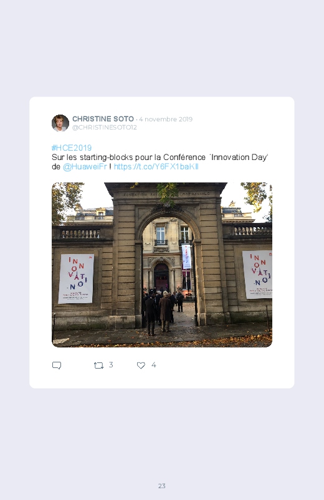Click the 4 novembre 2019 date
This screenshot has height=500, width=324.
(166, 120)
